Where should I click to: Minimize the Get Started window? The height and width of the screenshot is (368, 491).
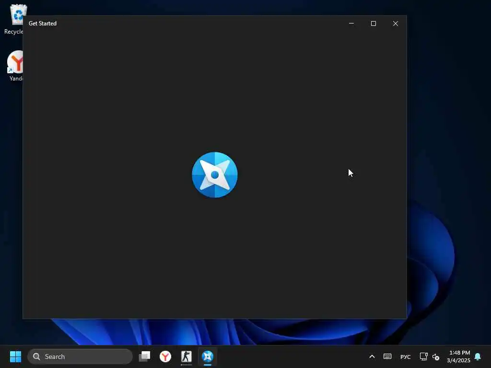(x=351, y=23)
